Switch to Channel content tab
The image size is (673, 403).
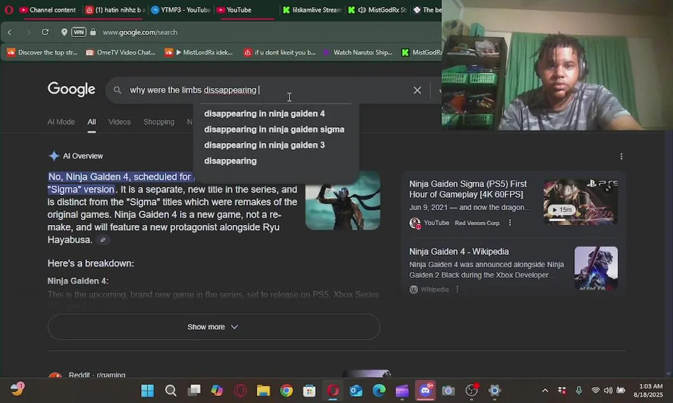(x=47, y=10)
